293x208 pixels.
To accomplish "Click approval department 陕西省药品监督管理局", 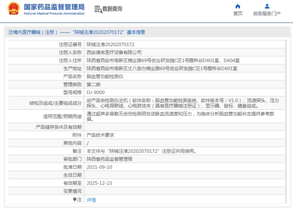I will tap(109, 159).
